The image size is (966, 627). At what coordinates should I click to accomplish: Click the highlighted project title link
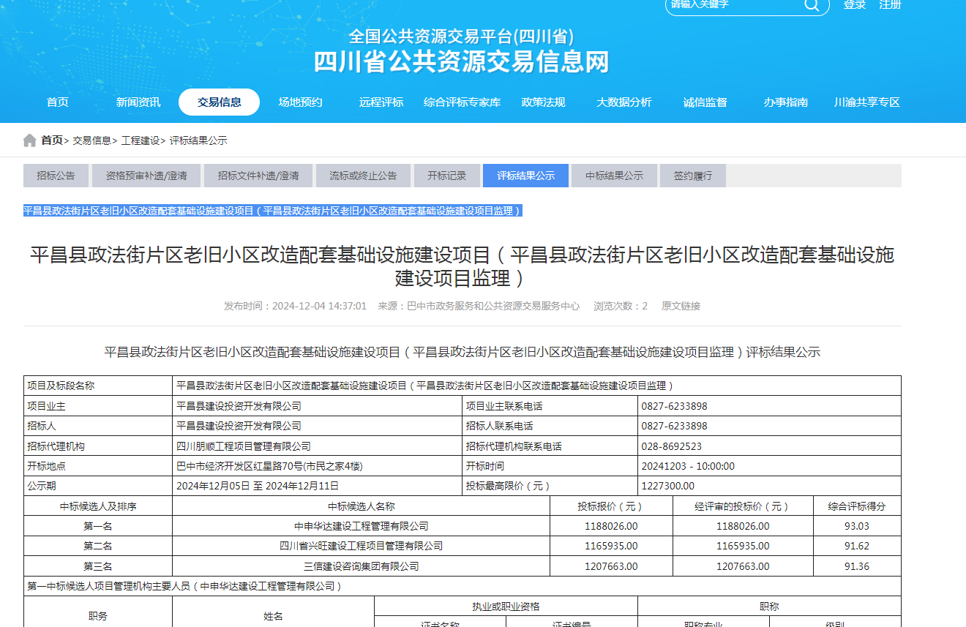pos(272,211)
